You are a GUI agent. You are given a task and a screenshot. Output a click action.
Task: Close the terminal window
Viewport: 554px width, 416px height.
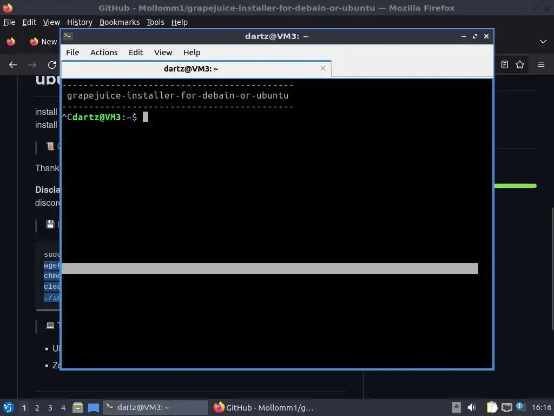[486, 36]
